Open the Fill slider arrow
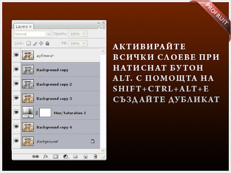Image resolution: width=231 pixels, height=173 pixels. [x=84, y=43]
